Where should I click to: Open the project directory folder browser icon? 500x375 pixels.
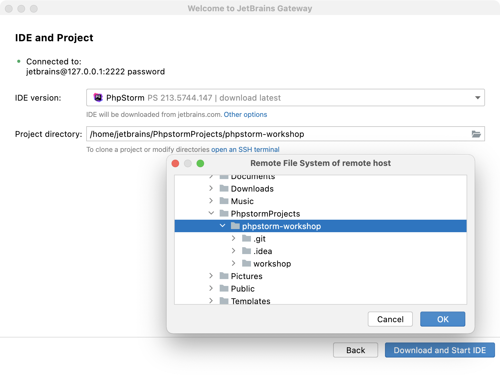[476, 134]
